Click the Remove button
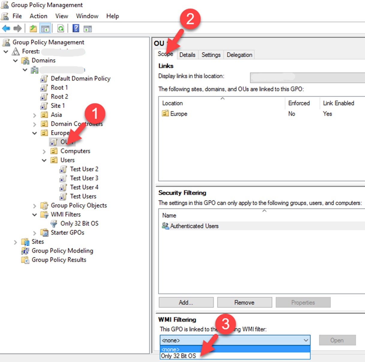 click(244, 302)
